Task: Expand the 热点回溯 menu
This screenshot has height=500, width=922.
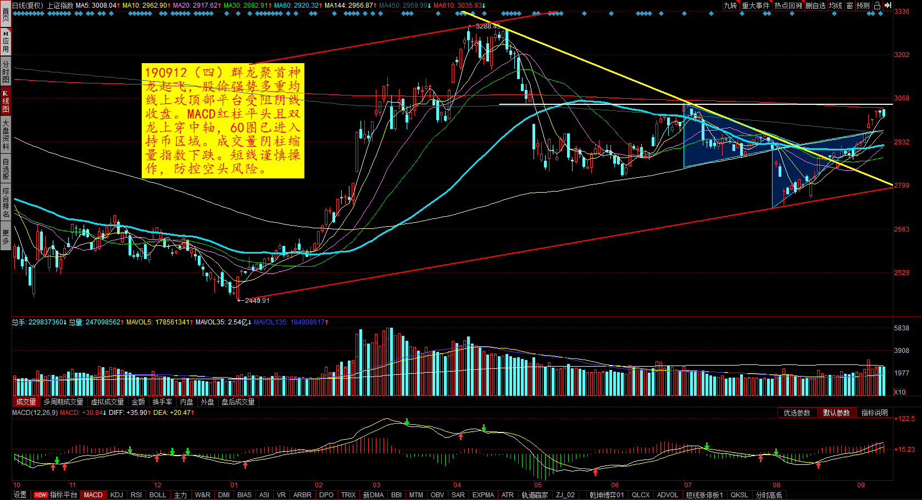Action: point(788,5)
